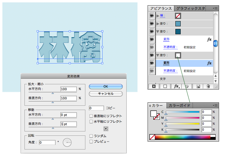Viewport: 225px width, 158px height.
Task: Open the Appearance panel options menu
Action: pos(215,8)
